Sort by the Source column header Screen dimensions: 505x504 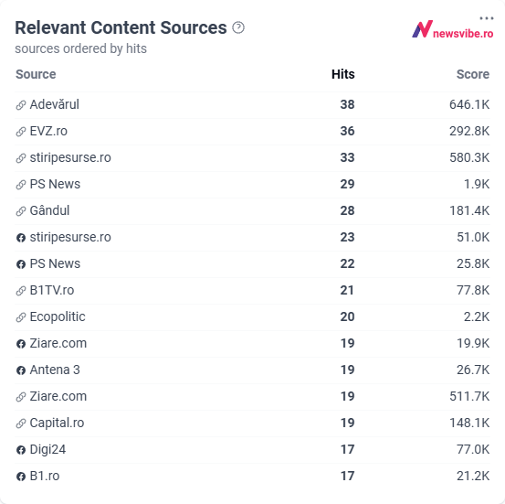[36, 74]
